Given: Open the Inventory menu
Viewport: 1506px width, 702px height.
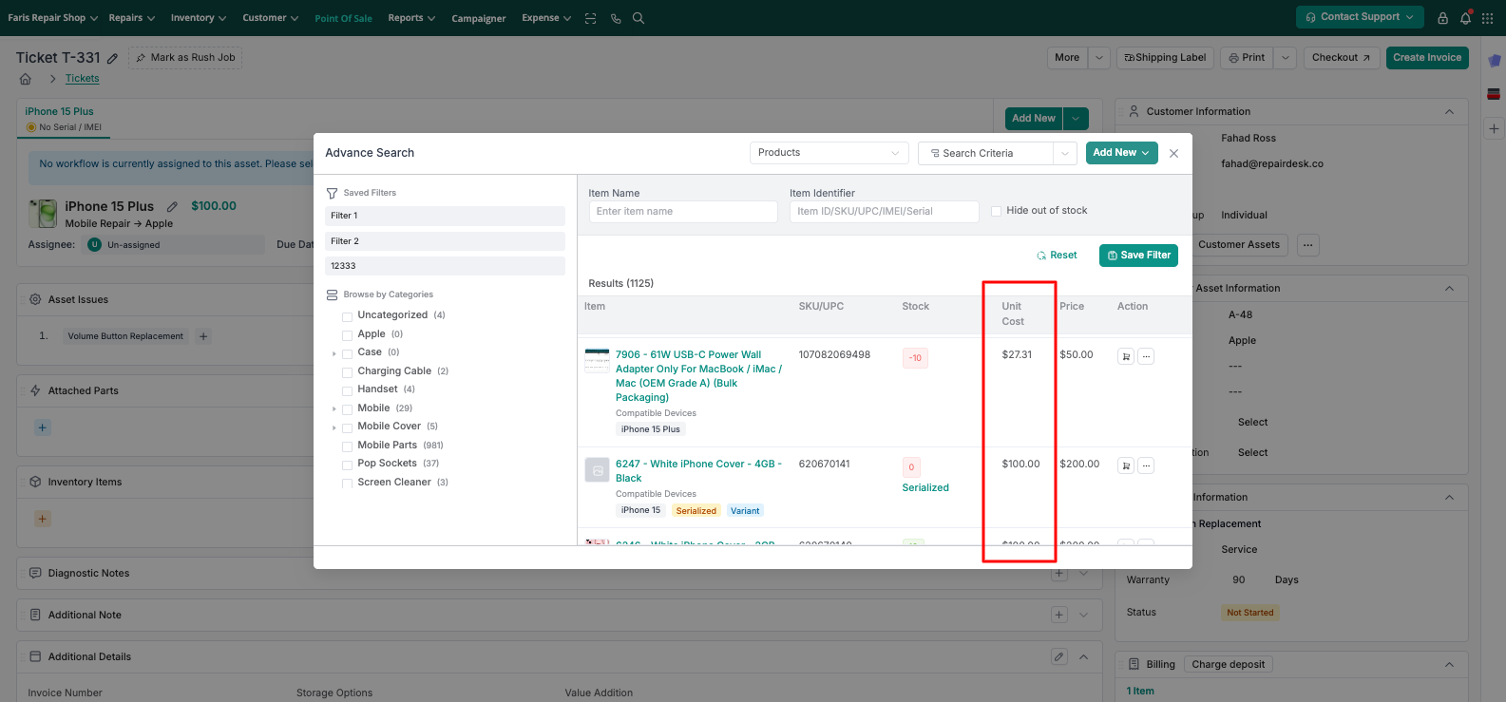Looking at the screenshot, I should click(x=198, y=18).
